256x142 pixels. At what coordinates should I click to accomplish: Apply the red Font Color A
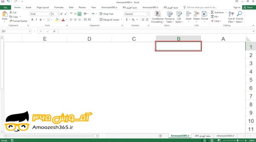(63, 20)
